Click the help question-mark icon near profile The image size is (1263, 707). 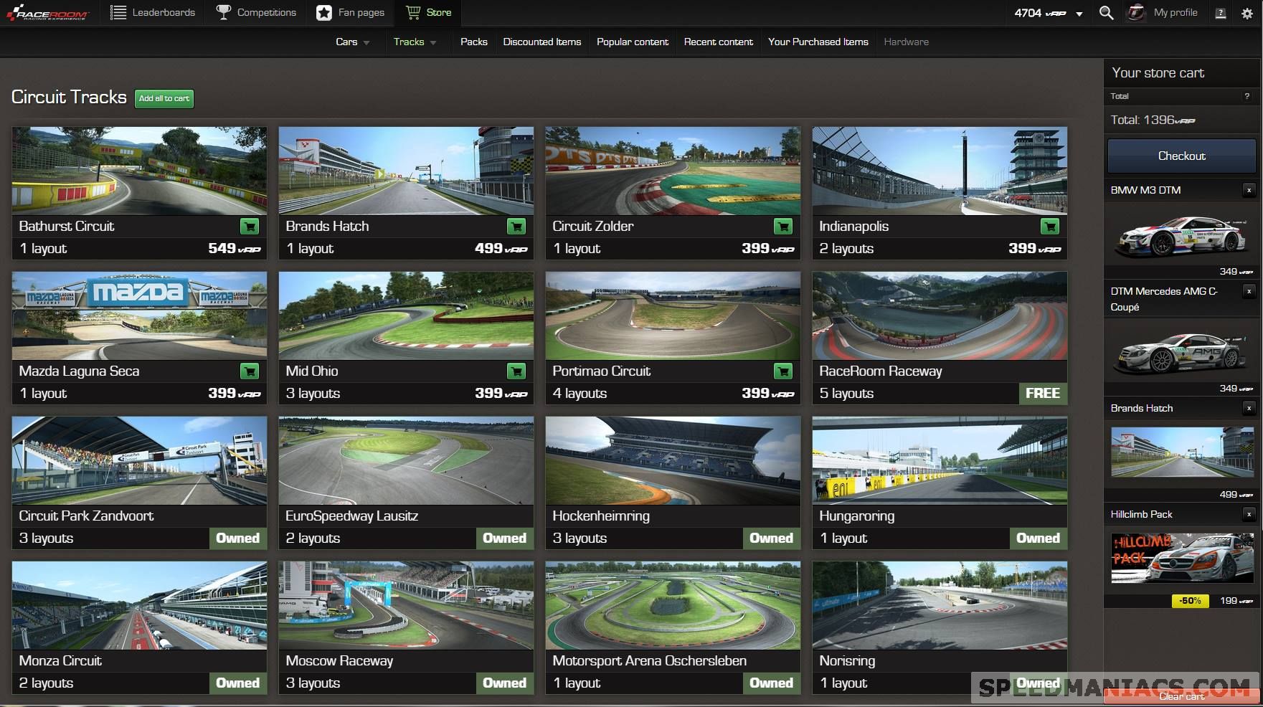tap(1220, 12)
